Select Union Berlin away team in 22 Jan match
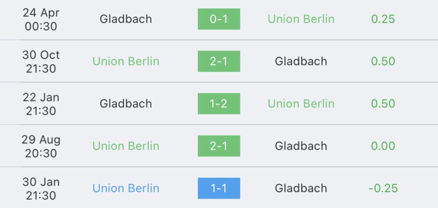The height and width of the screenshot is (208, 438). tap(301, 104)
